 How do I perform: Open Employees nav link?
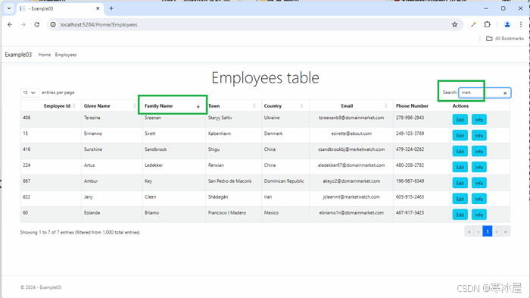[x=66, y=55]
